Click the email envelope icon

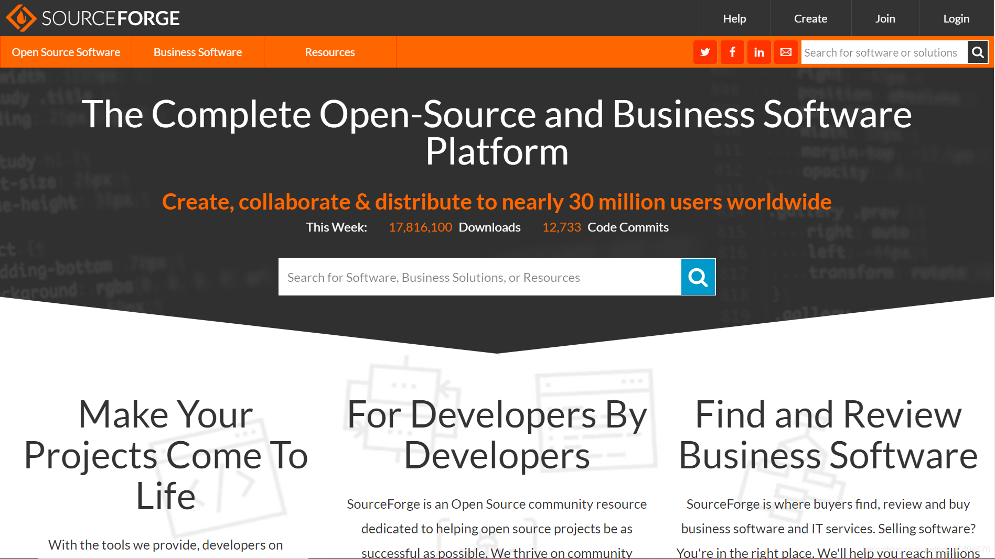click(x=786, y=52)
